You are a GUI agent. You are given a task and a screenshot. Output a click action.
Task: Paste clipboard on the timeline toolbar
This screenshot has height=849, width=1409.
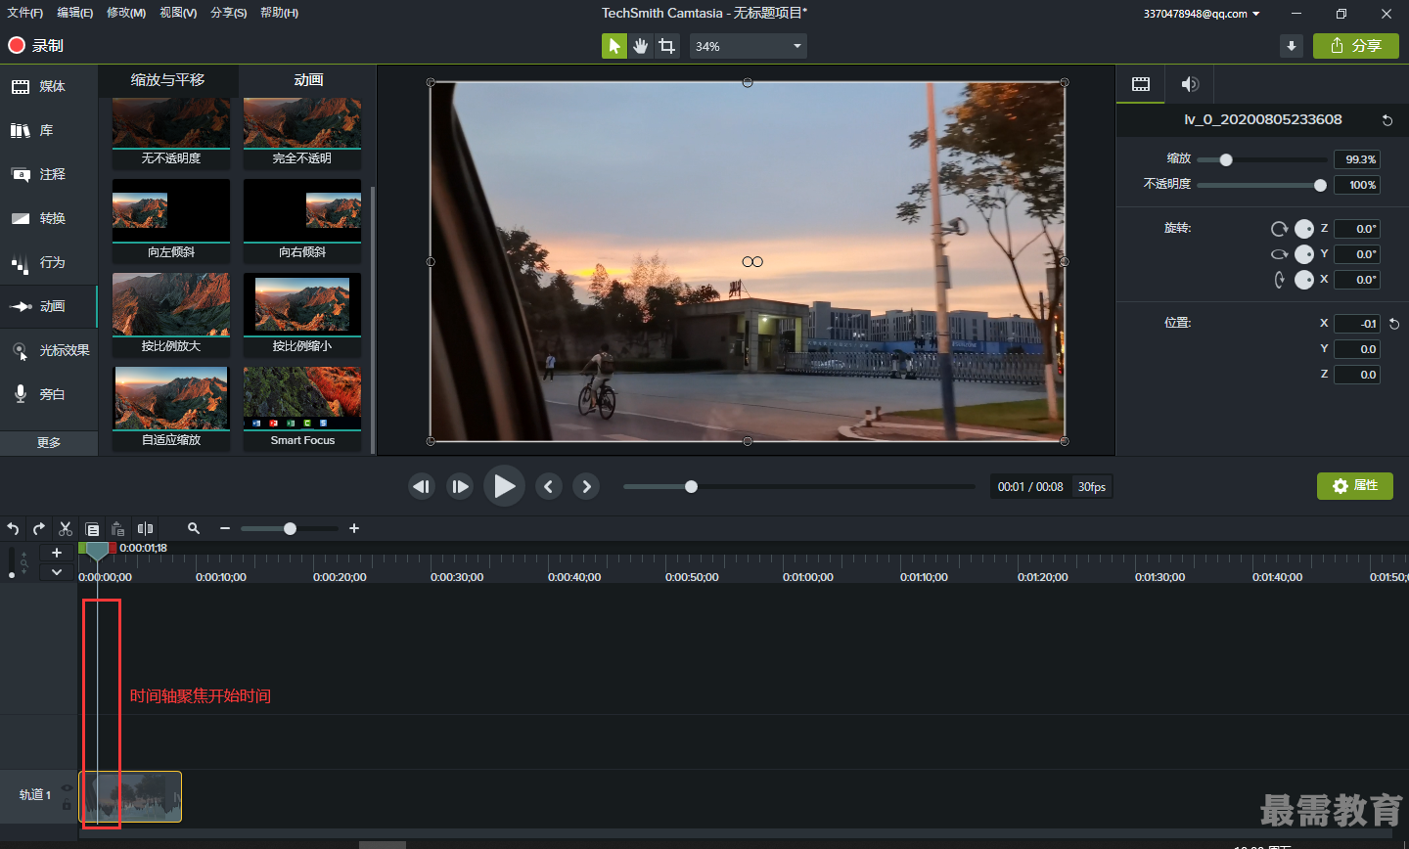[x=117, y=528]
